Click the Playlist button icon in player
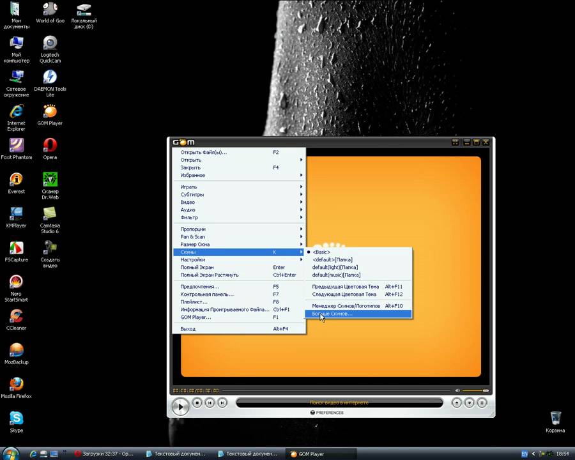The width and height of the screenshot is (575, 460). point(482,402)
